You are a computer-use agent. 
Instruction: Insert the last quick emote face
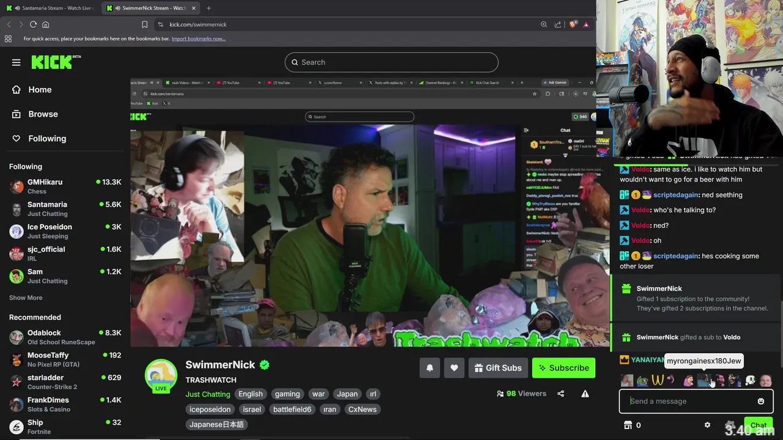coord(765,381)
